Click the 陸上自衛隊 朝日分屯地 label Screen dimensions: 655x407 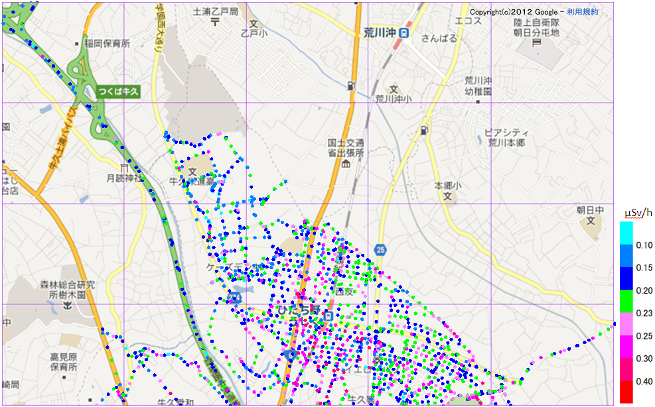click(536, 27)
